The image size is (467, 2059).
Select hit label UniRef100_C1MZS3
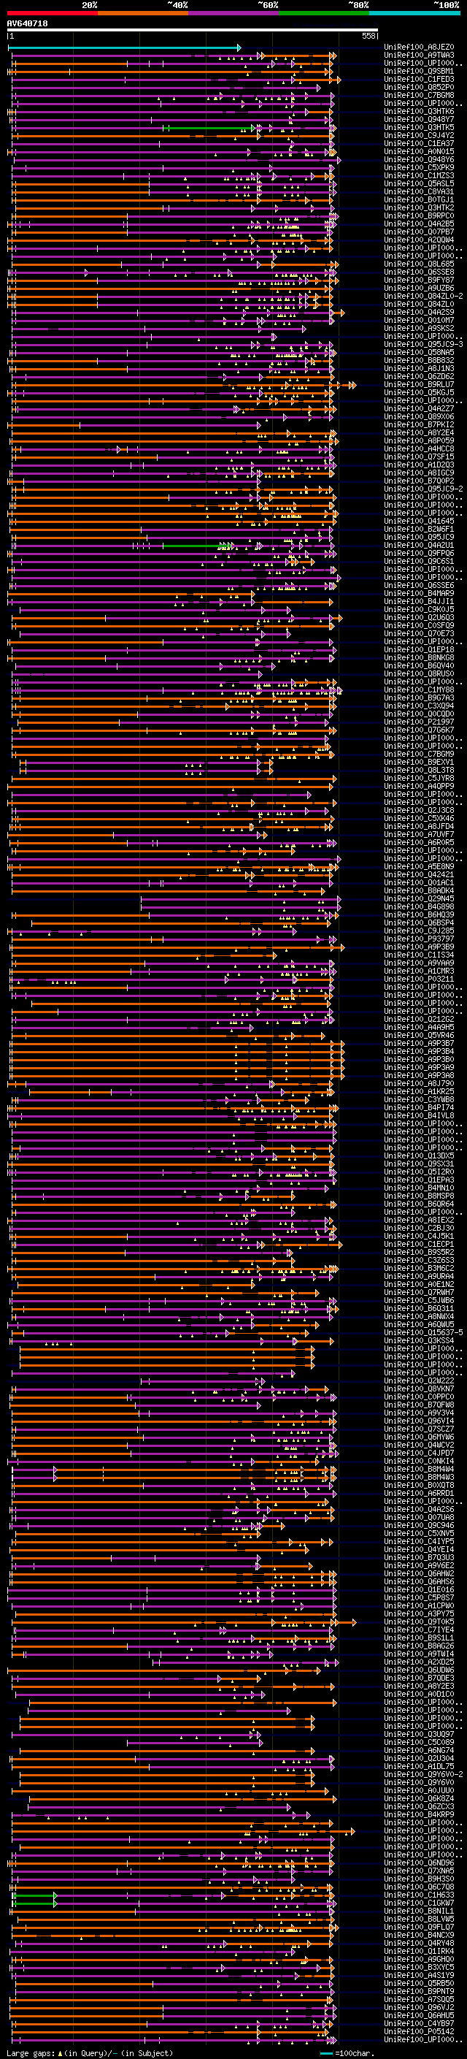coord(419,175)
